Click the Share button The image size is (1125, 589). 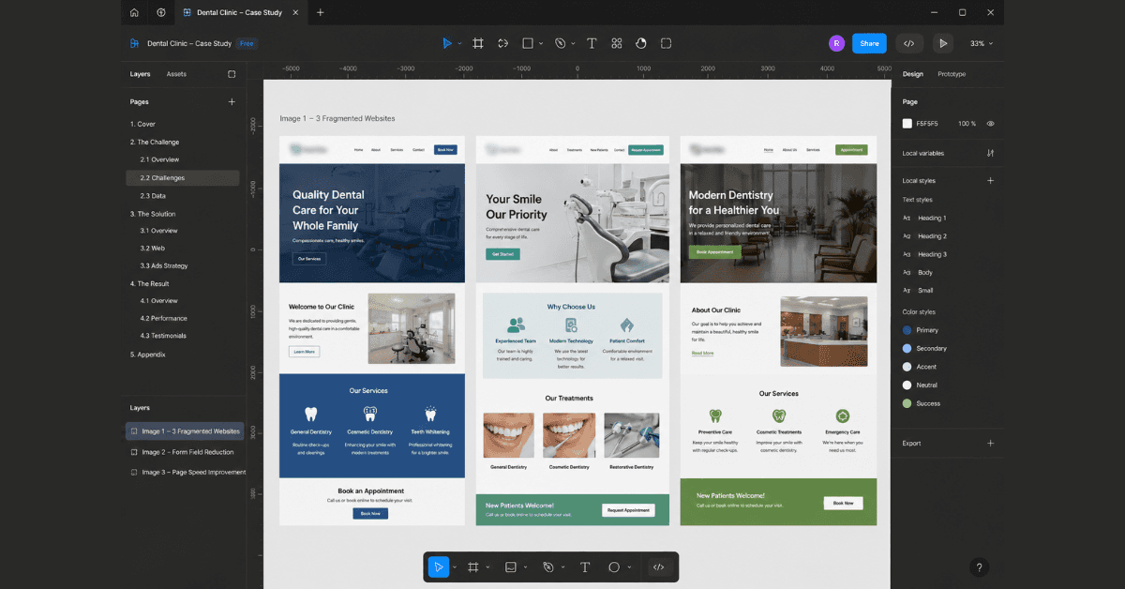869,43
